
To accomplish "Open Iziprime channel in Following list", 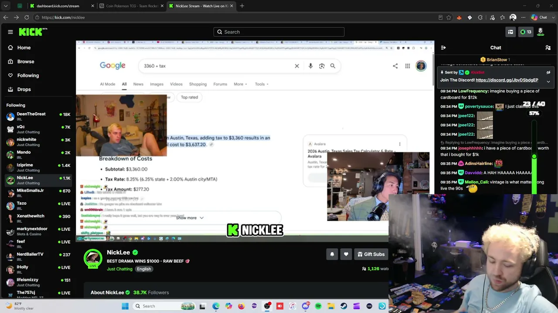I will click(x=37, y=167).
